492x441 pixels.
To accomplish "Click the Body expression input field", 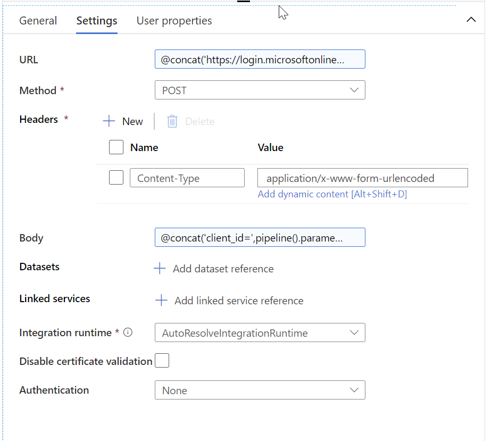I will pos(260,237).
